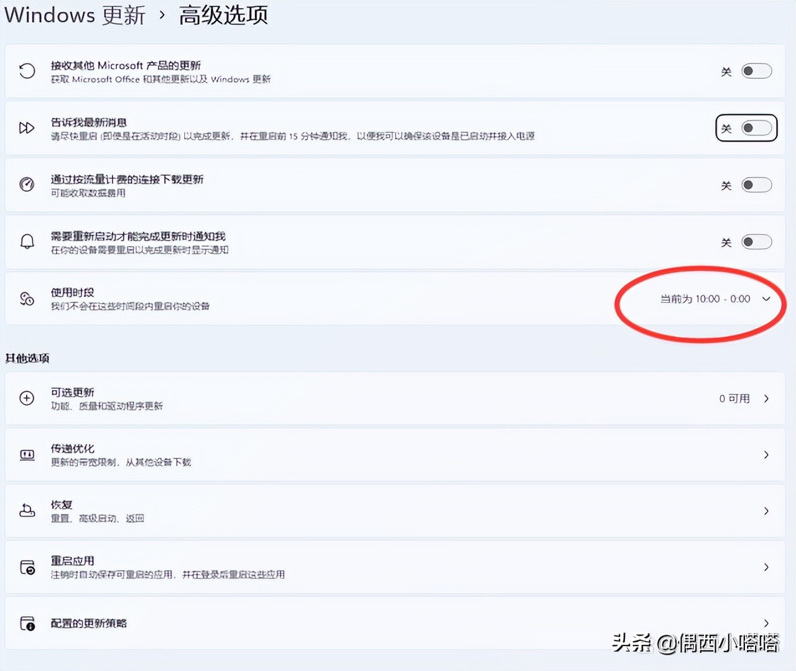Open the 恢复 options page
The image size is (796, 671).
[398, 511]
